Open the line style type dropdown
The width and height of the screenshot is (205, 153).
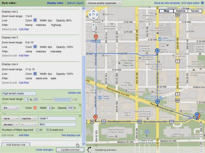(x=10, y=108)
